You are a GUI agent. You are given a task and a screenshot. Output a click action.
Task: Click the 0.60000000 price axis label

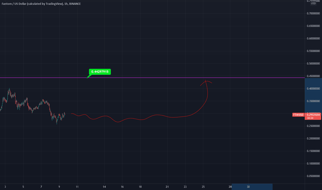point(313,38)
